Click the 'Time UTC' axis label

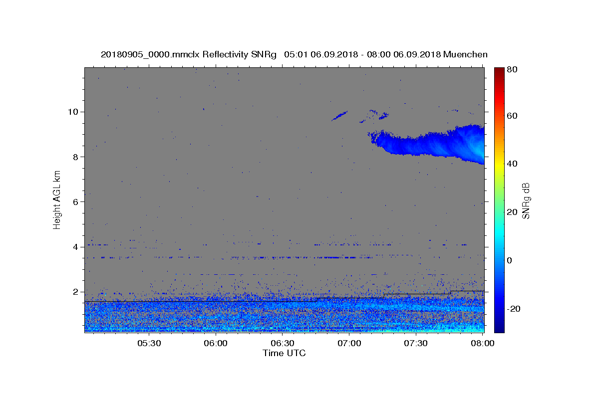pyautogui.click(x=284, y=353)
